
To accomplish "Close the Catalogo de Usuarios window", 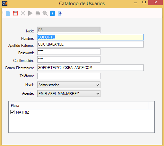I will [x=155, y=2].
